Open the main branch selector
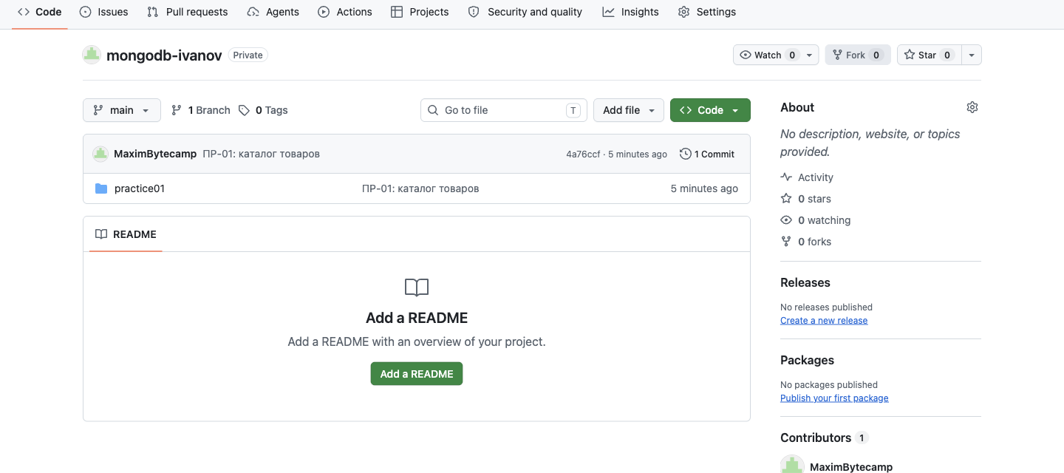1064x473 pixels. pos(122,110)
